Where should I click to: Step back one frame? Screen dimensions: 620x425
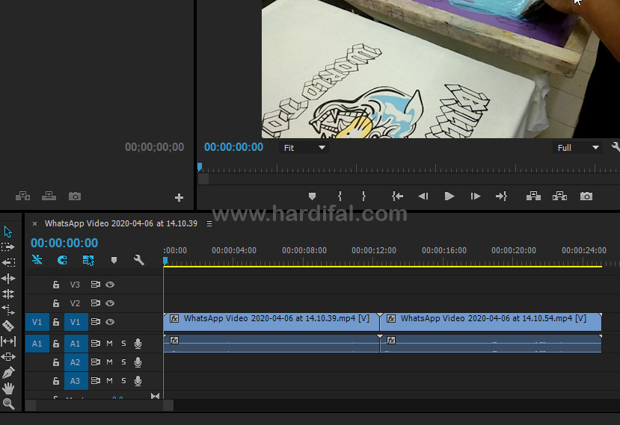point(423,196)
